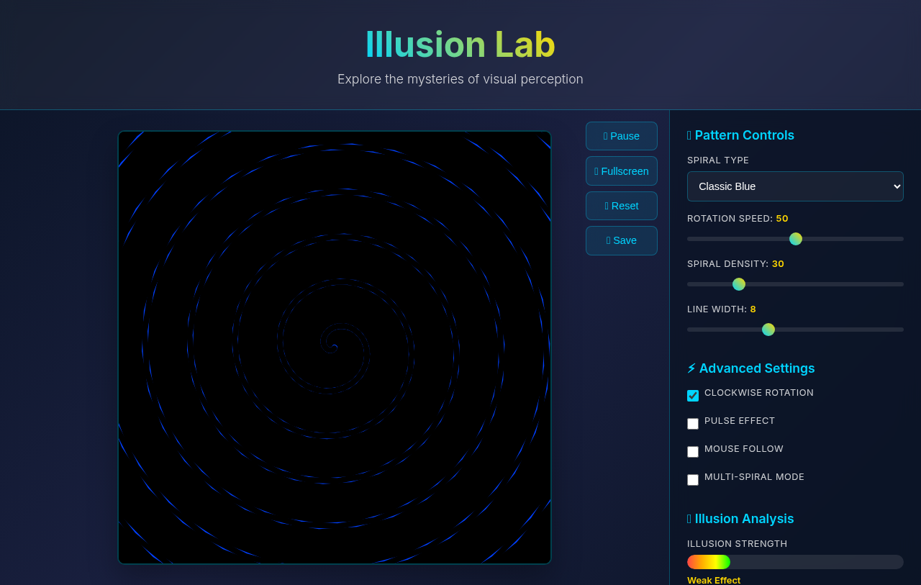921x585 pixels.
Task: Click the fullscreen icon beside Fullscreen label
Action: point(595,171)
